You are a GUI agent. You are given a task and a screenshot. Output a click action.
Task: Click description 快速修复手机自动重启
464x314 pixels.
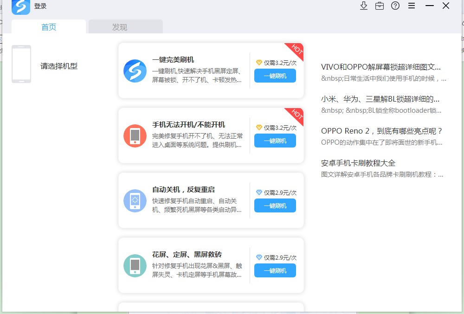[197, 205]
